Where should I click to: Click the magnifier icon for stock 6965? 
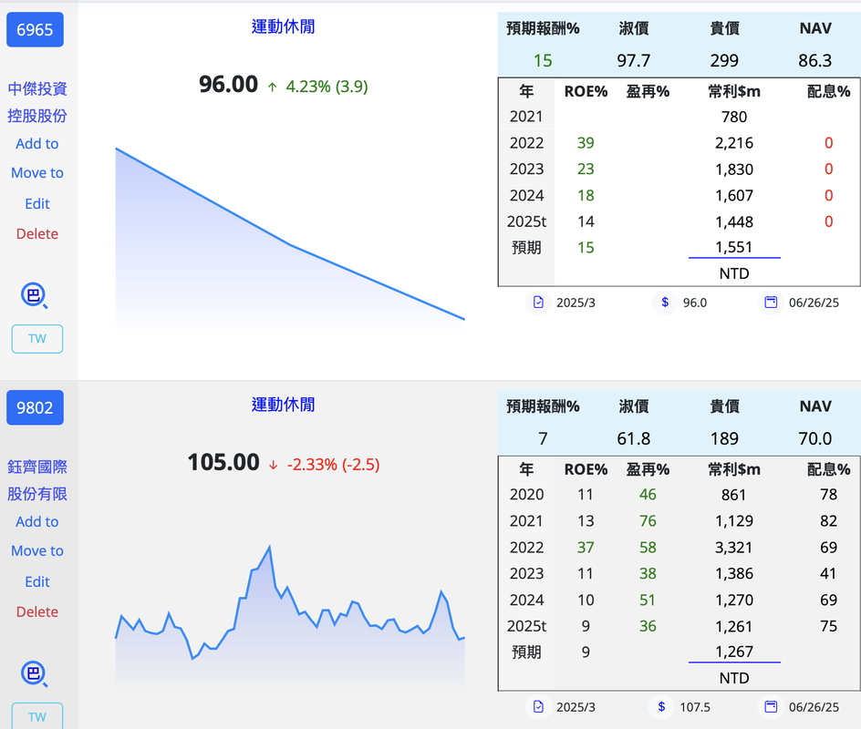click(34, 295)
